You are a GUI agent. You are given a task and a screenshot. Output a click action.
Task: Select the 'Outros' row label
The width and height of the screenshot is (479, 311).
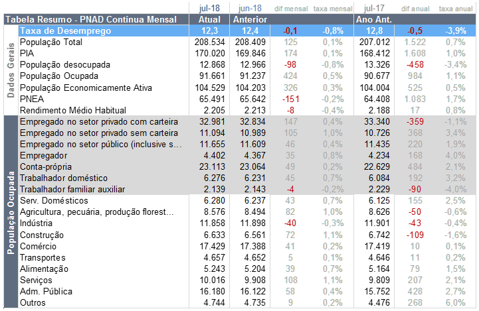(x=33, y=303)
